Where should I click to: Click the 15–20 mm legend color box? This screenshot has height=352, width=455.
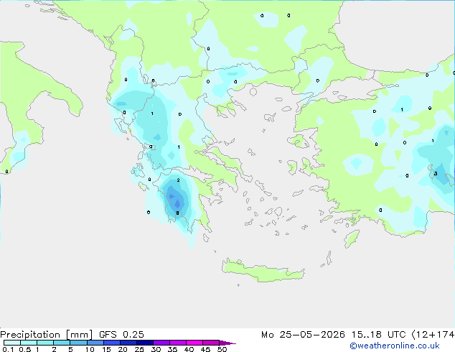[112, 343]
